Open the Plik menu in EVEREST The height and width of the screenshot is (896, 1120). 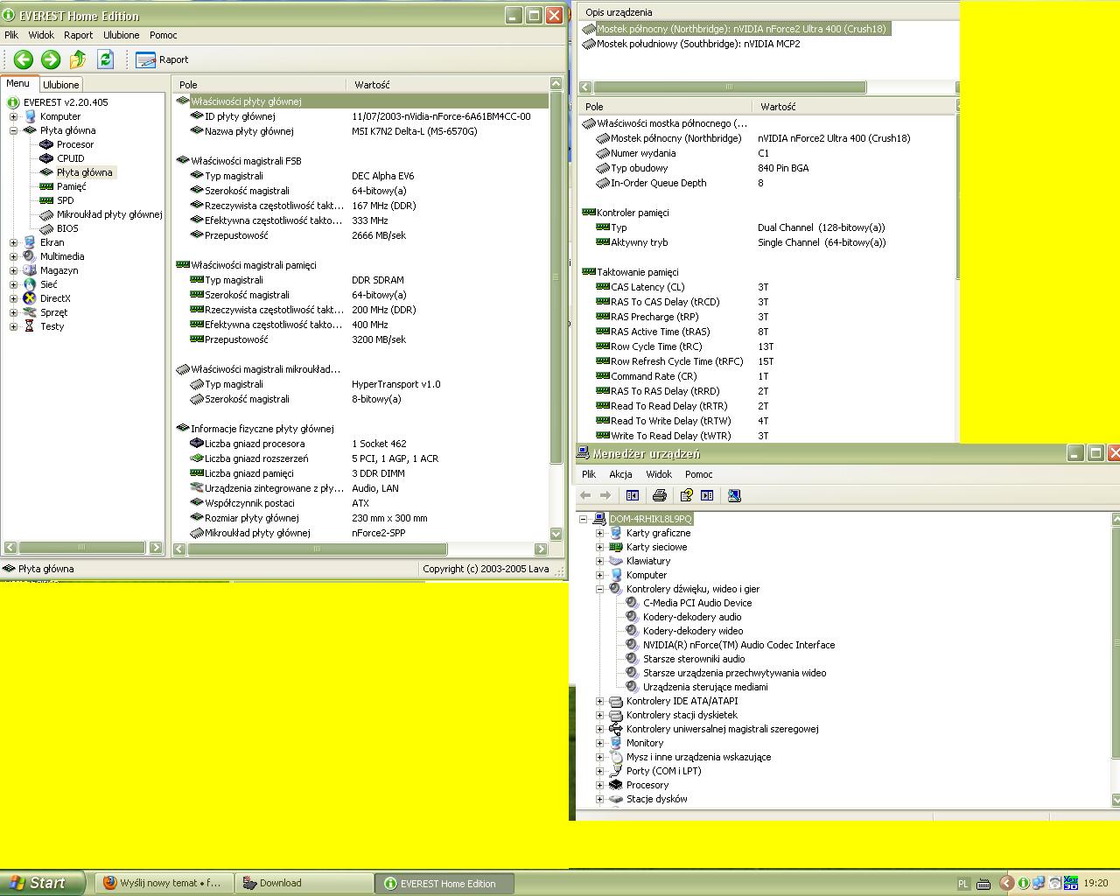[11, 35]
